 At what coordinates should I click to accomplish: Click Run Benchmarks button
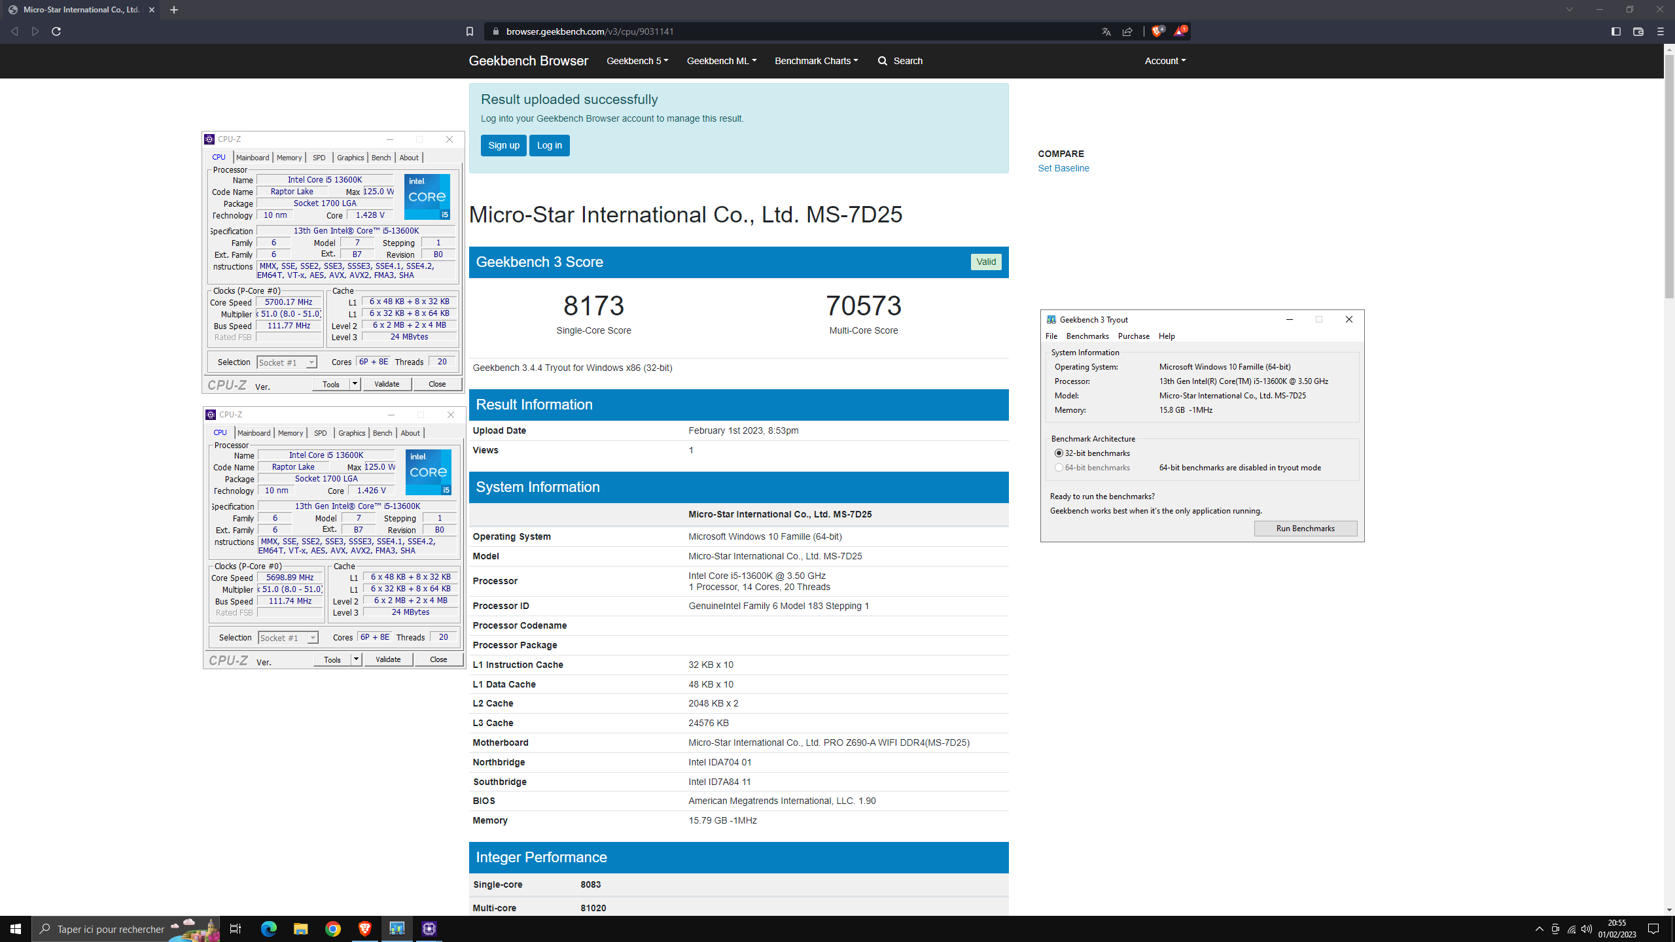[1305, 529]
